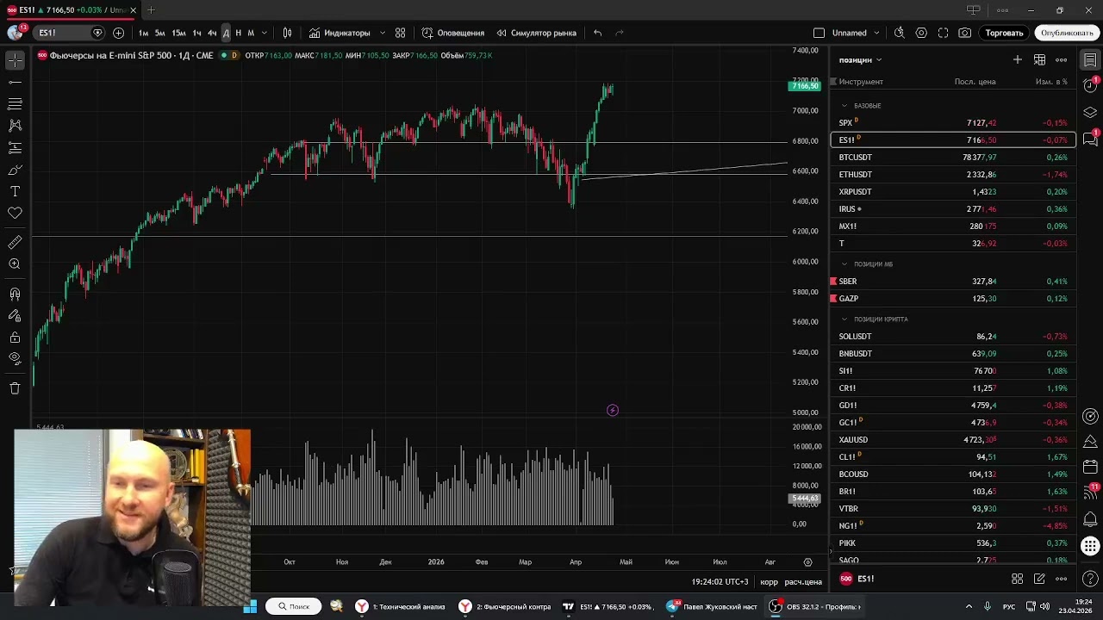Click the ES1! symbol search field
This screenshot has height=620, width=1103.
(x=67, y=33)
